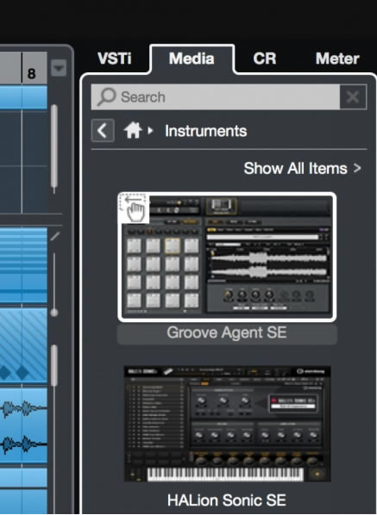This screenshot has height=515, width=377.
Task: Open the ruler dropdown arrow next to bar 8
Action: 59,68
